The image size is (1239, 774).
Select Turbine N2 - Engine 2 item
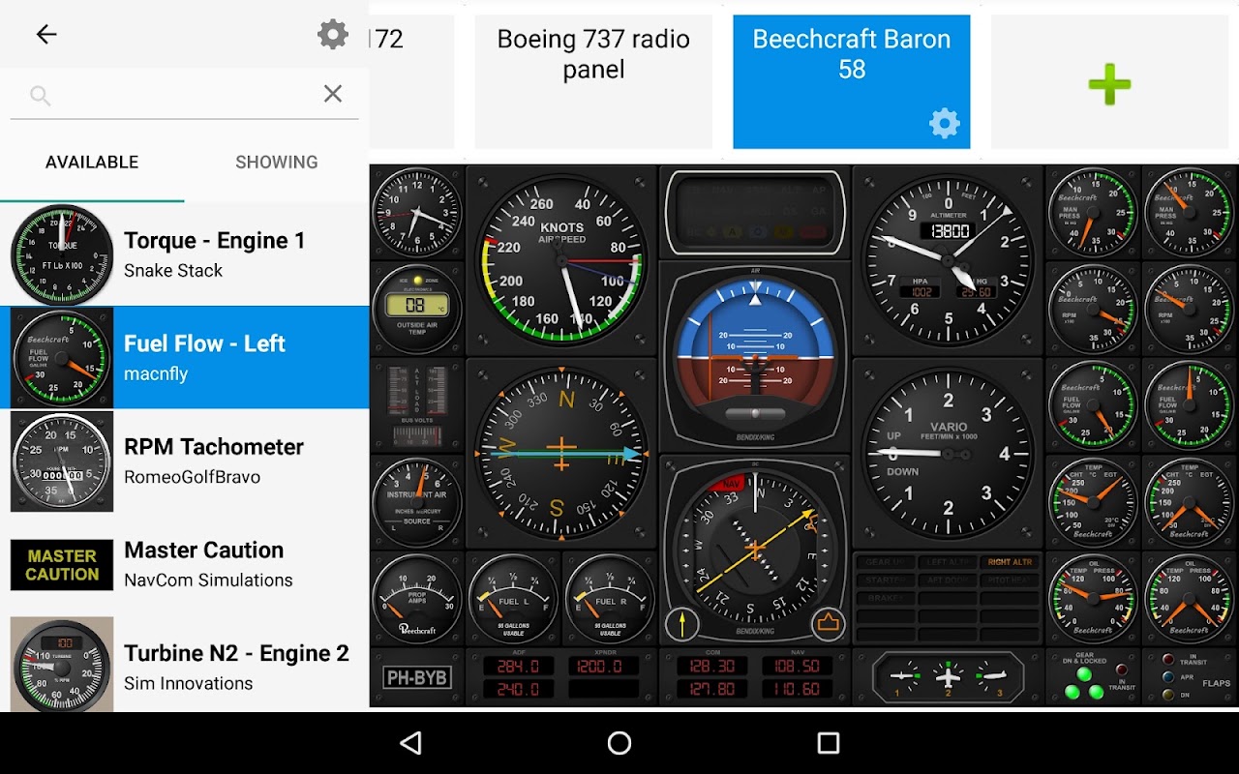pos(185,668)
